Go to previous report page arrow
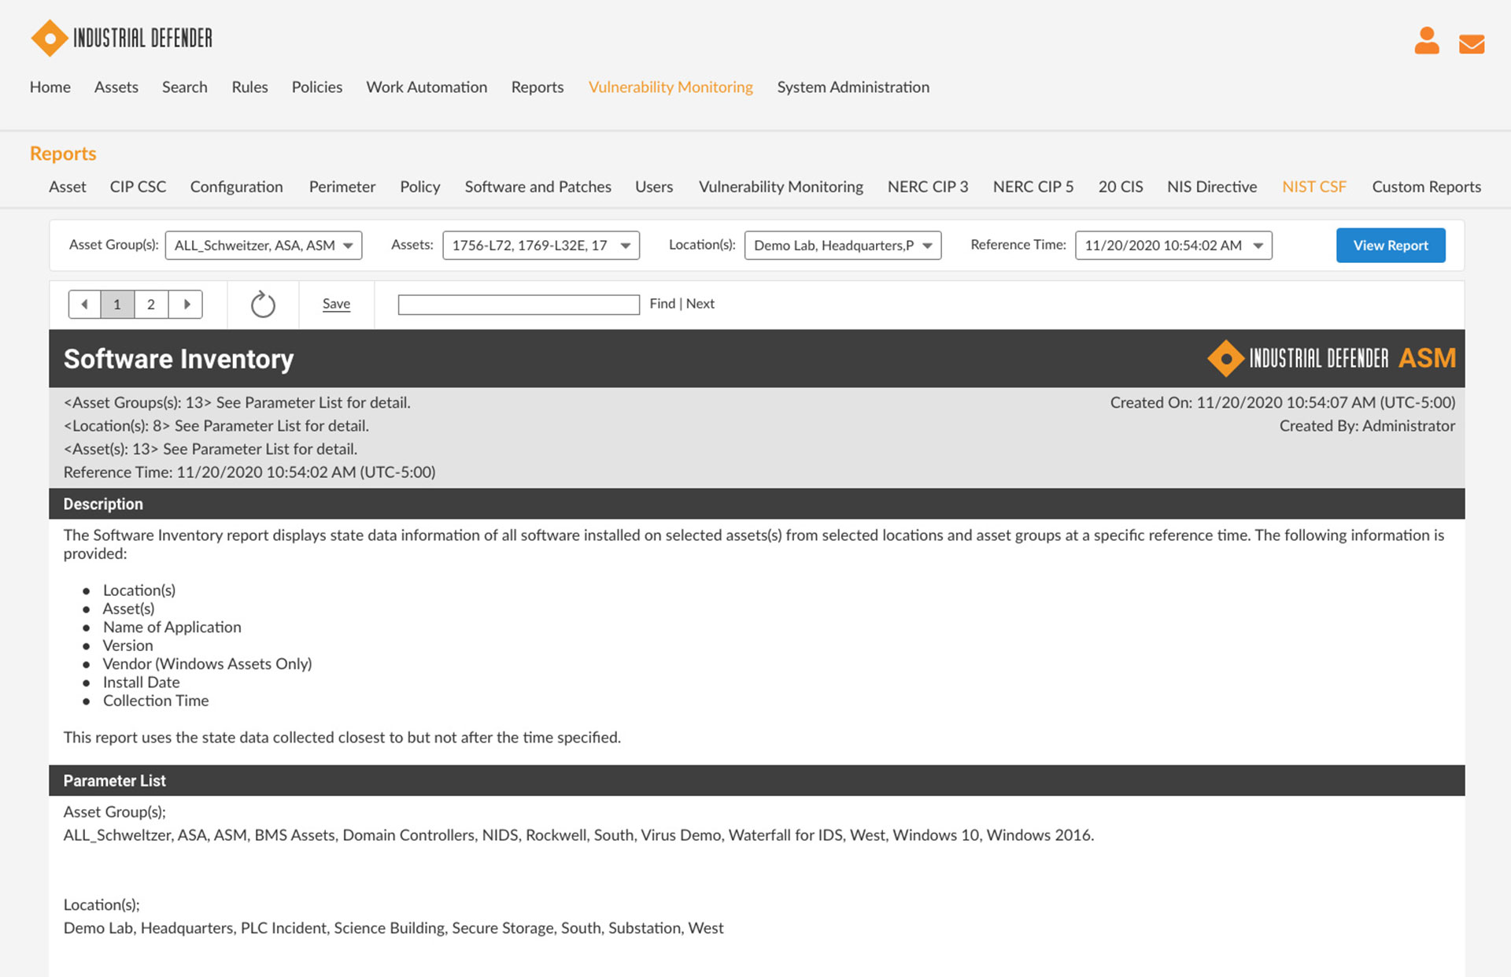 [84, 304]
